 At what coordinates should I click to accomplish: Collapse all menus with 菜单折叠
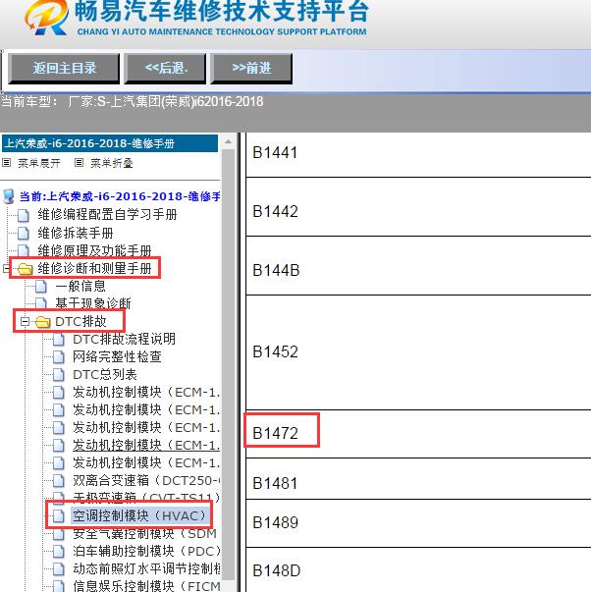(111, 163)
